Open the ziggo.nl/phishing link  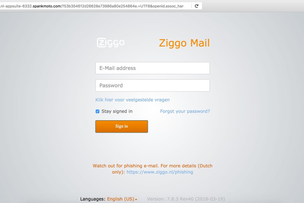(x=160, y=172)
